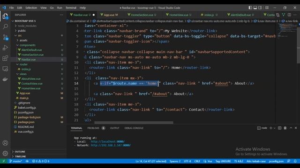The image size is (300, 168).
Task: Open the Terminal menu
Action: (x=71, y=7)
